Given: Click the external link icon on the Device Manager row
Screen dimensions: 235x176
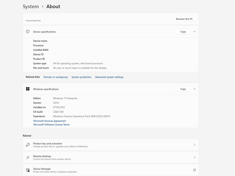Looking at the screenshot, I should click(194, 170).
